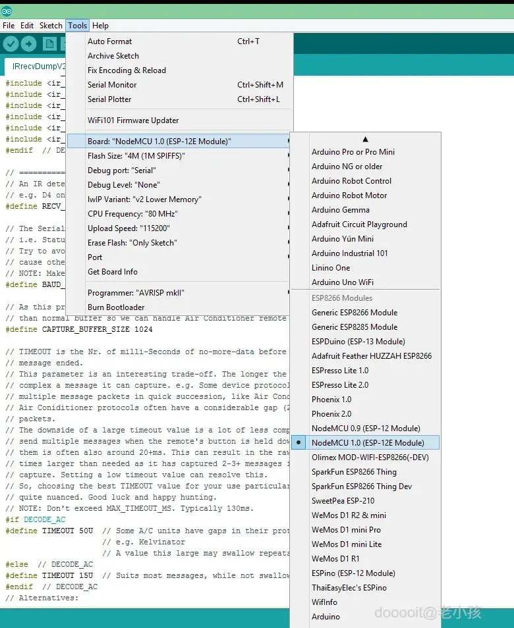Open the Help menu
This screenshot has width=514, height=628.
[100, 26]
